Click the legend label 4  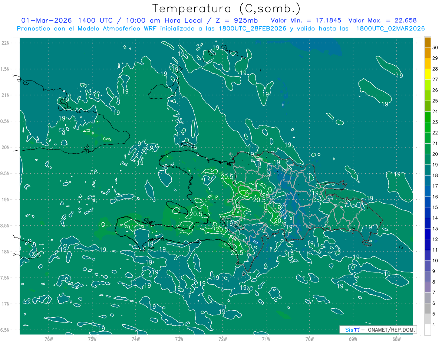434,325
